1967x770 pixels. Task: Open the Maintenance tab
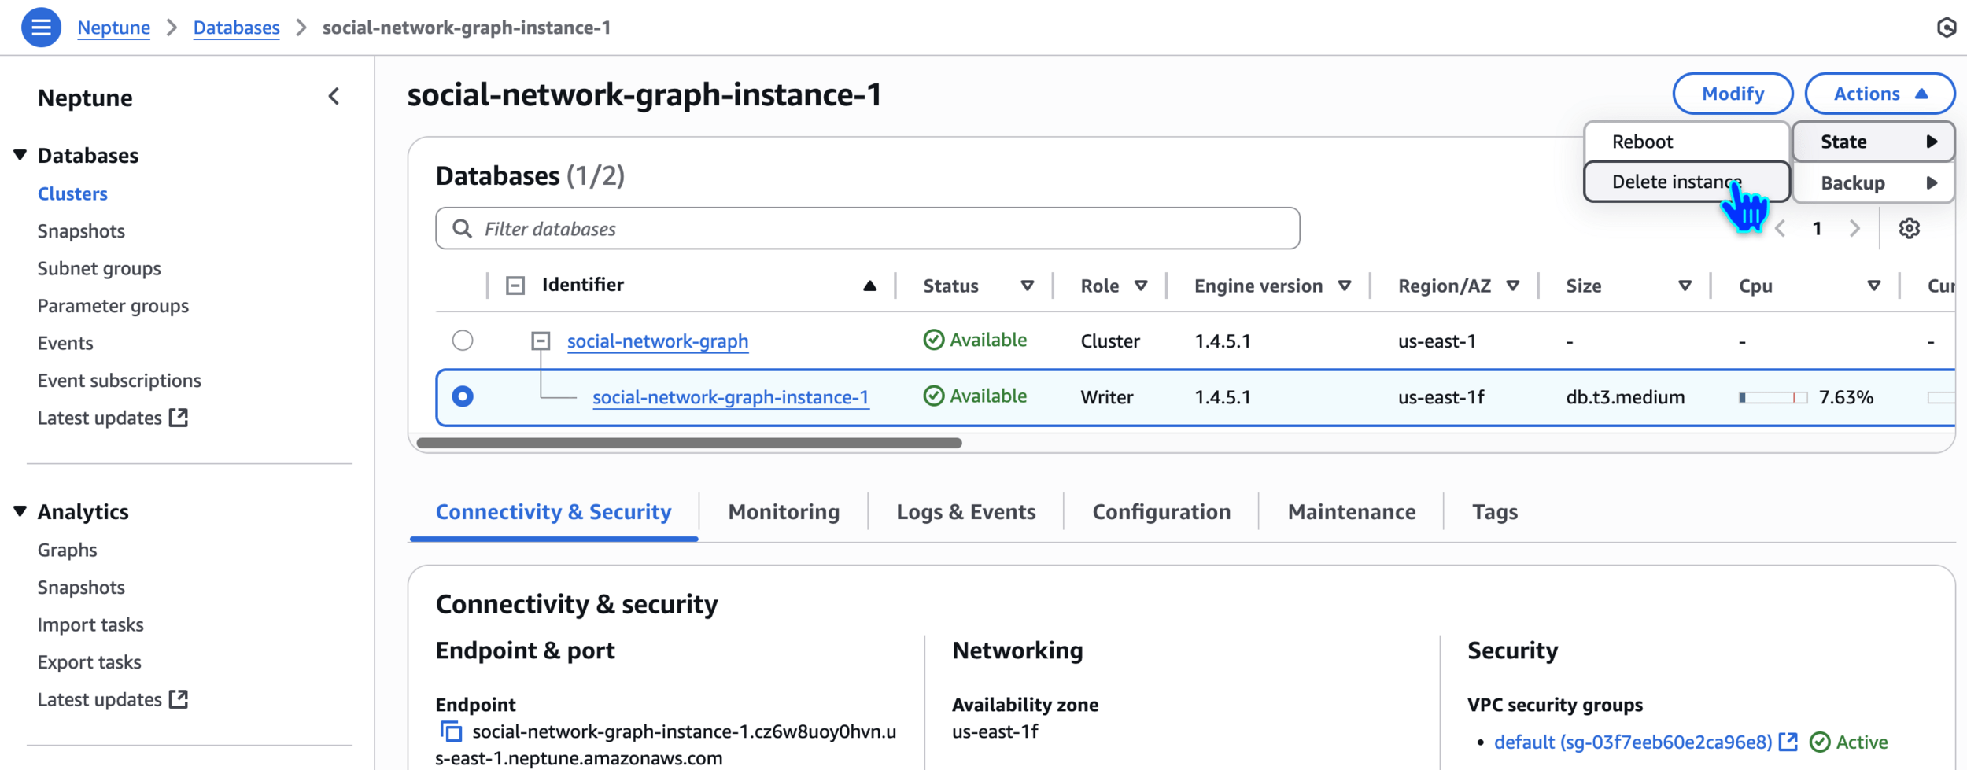pyautogui.click(x=1351, y=512)
